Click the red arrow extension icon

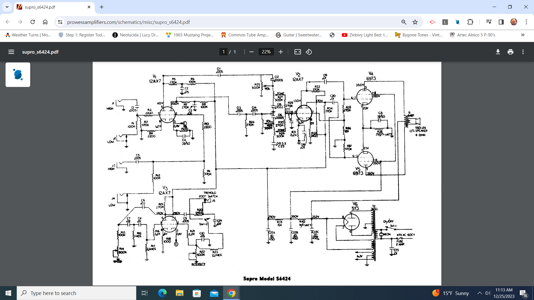(432, 22)
